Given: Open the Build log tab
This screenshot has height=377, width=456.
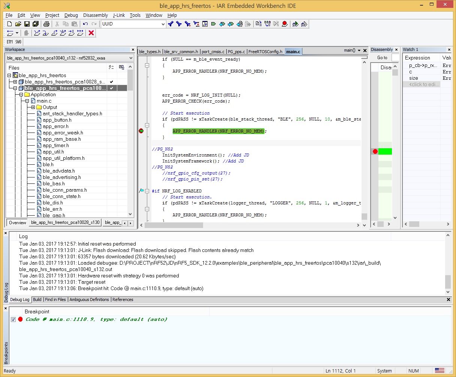Looking at the screenshot, I should 37,300.
